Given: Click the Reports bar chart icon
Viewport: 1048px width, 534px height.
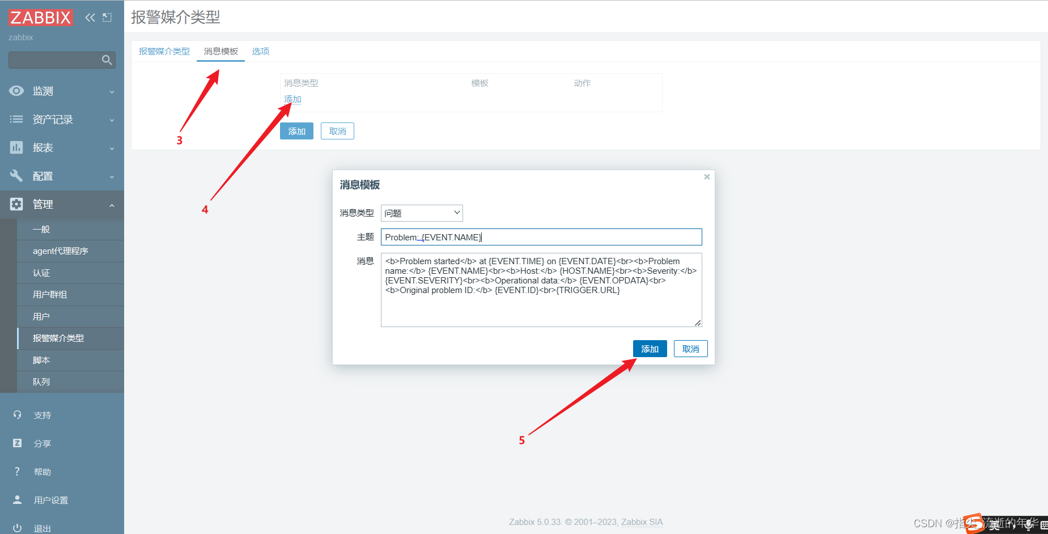Looking at the screenshot, I should (16, 147).
